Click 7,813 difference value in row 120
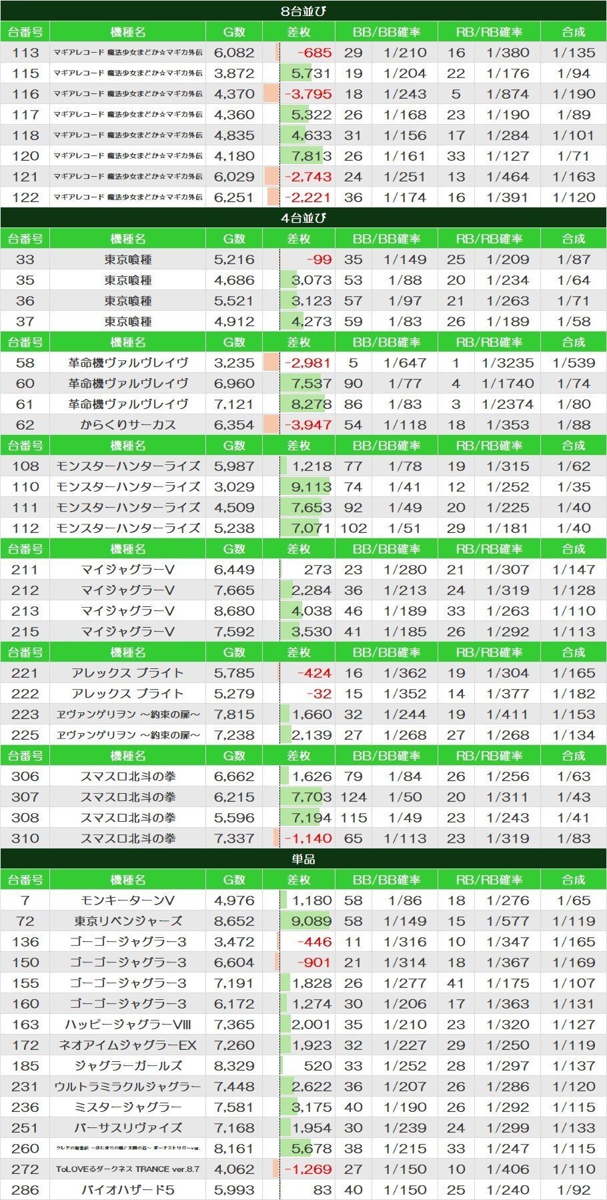Viewport: 607px width, 1200px height. click(312, 156)
